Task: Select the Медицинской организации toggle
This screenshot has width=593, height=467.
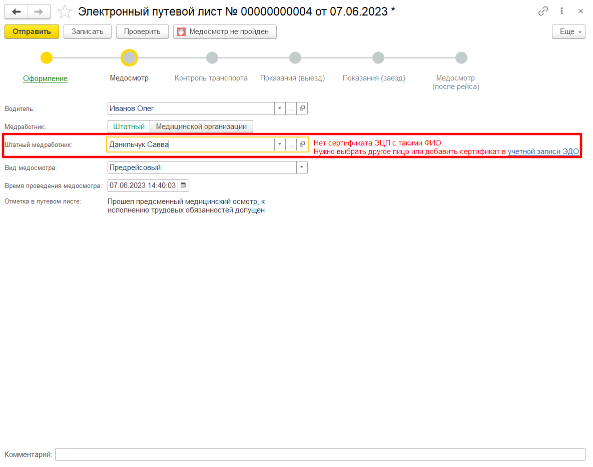Action: [x=201, y=126]
